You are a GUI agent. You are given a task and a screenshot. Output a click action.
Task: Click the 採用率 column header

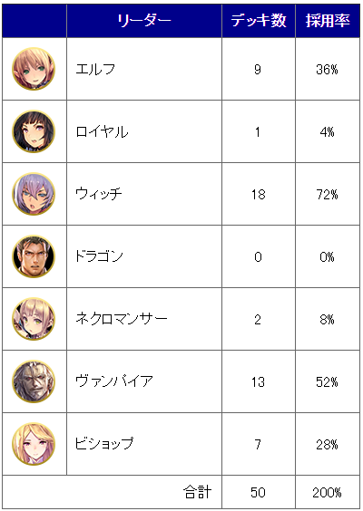[x=328, y=21]
